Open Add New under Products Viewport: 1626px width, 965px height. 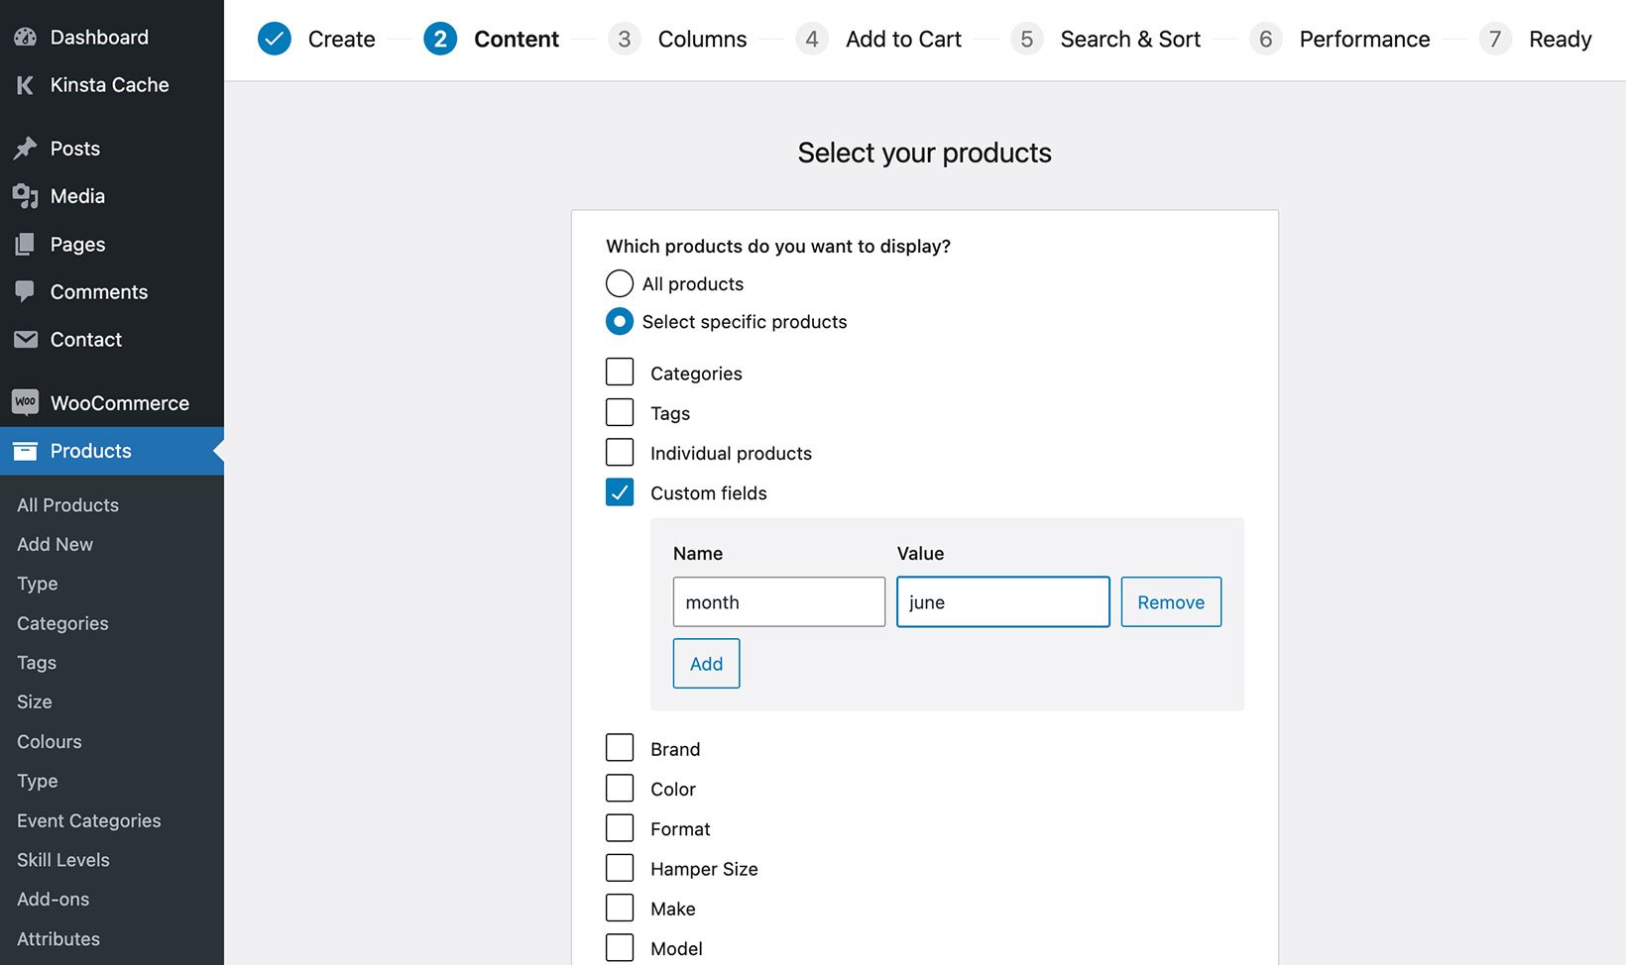(55, 544)
